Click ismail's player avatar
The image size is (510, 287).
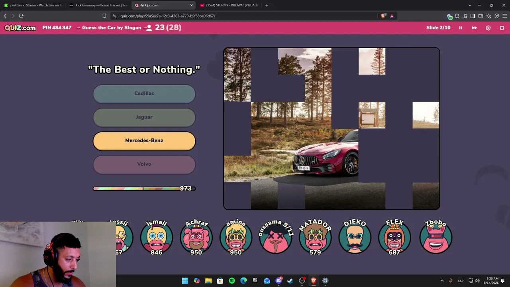tap(157, 237)
